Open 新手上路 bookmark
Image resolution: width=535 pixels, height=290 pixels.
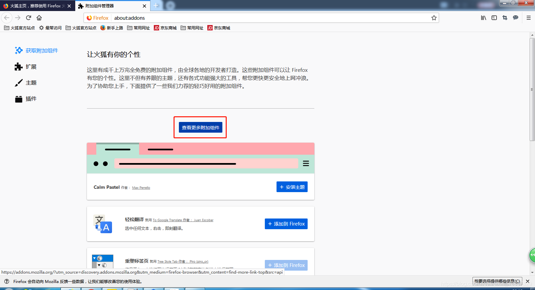pos(112,28)
